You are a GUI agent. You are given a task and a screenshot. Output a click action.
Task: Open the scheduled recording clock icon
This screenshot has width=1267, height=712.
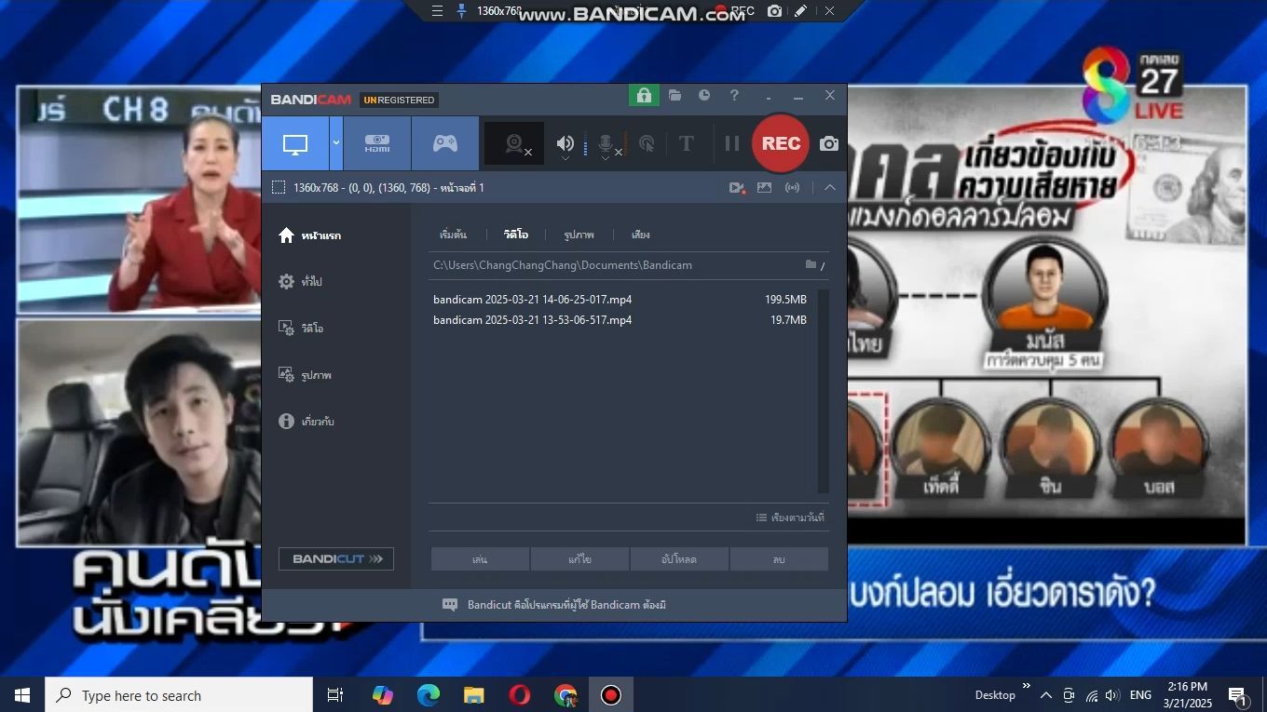(x=704, y=95)
